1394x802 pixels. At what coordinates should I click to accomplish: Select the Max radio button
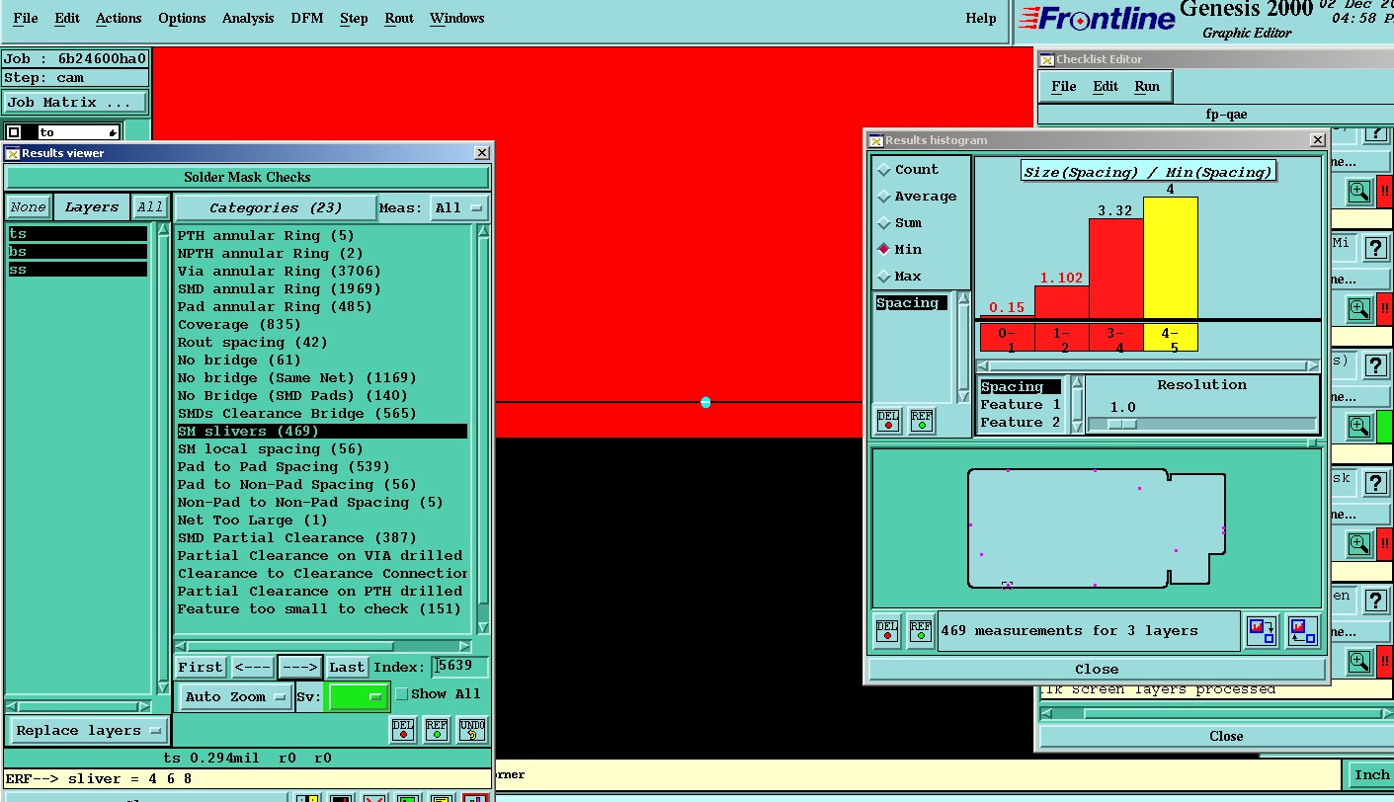884,277
